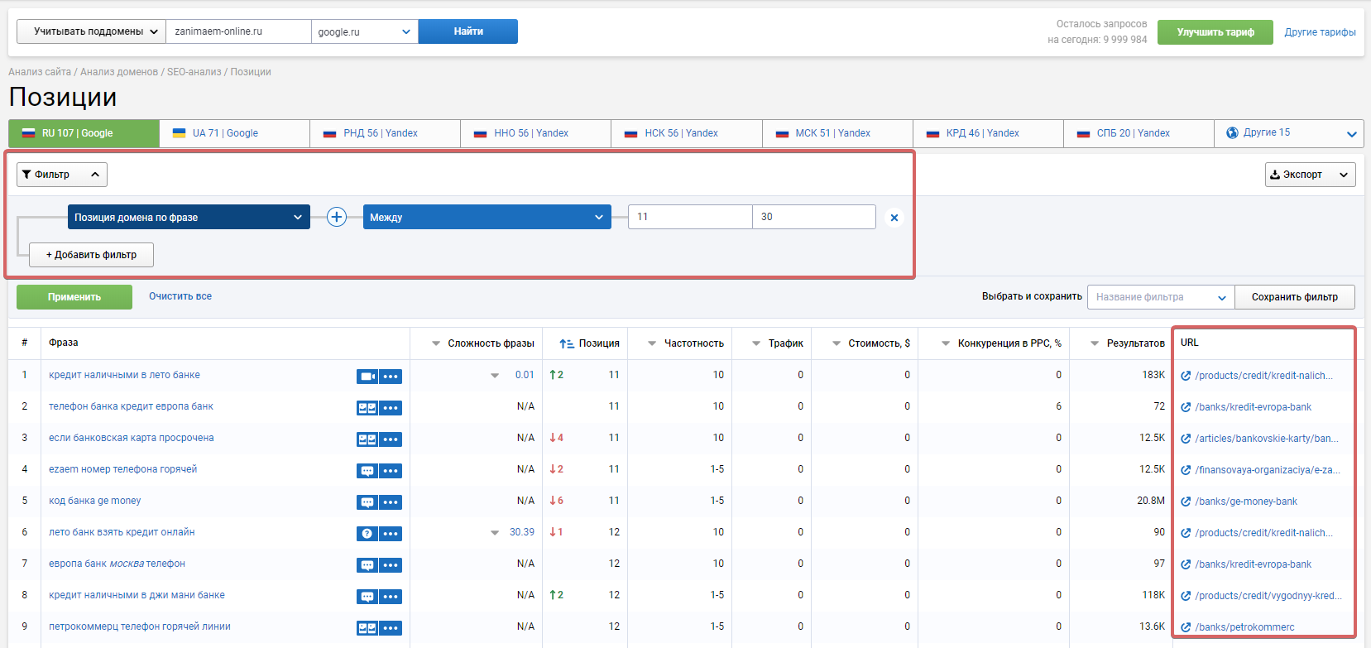Image resolution: width=1371 pixels, height=648 pixels.
Task: Open 'Позиция домена по фразе' filter dropdown
Action: [189, 217]
